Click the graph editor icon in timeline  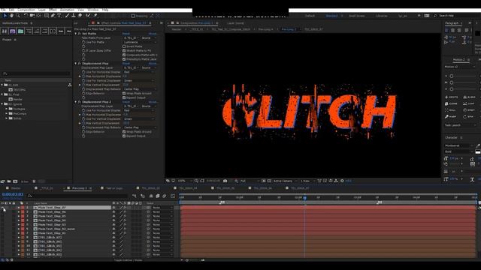173,196
